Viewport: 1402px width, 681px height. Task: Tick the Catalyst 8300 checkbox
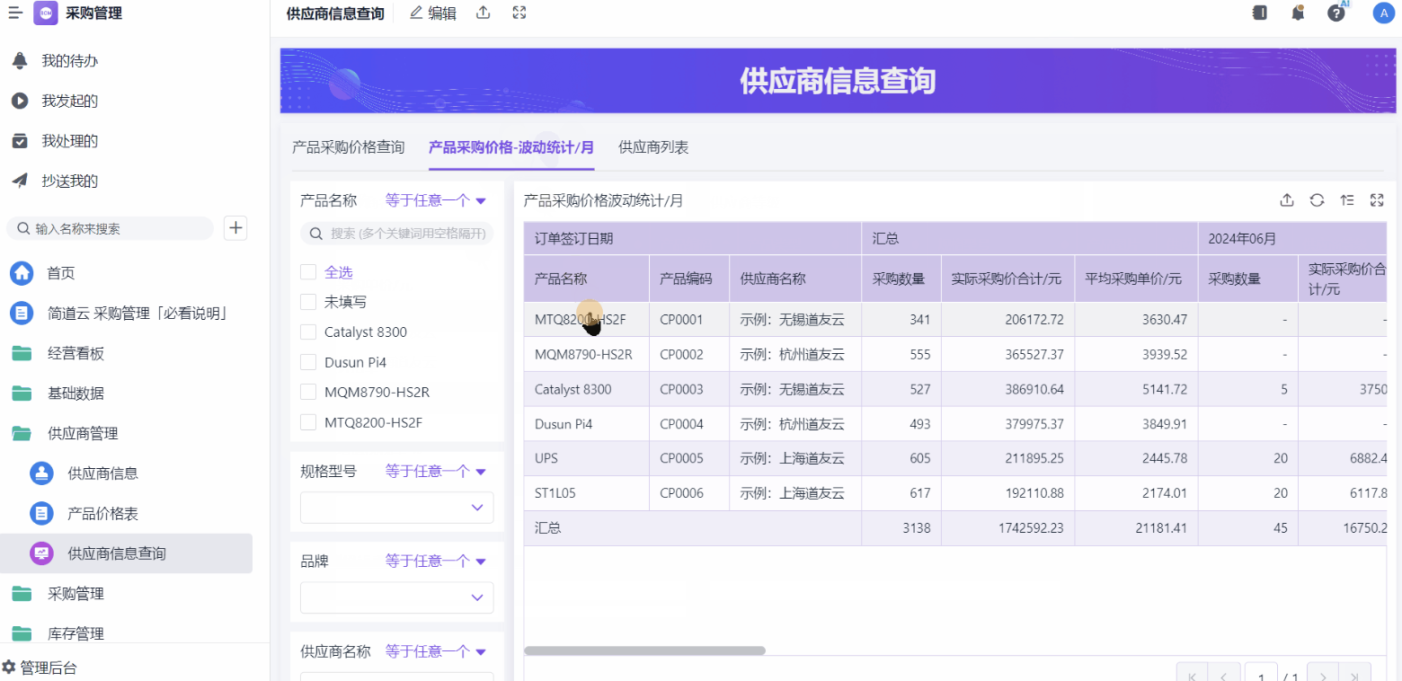308,332
